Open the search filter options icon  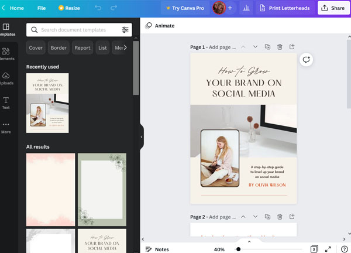tap(125, 30)
